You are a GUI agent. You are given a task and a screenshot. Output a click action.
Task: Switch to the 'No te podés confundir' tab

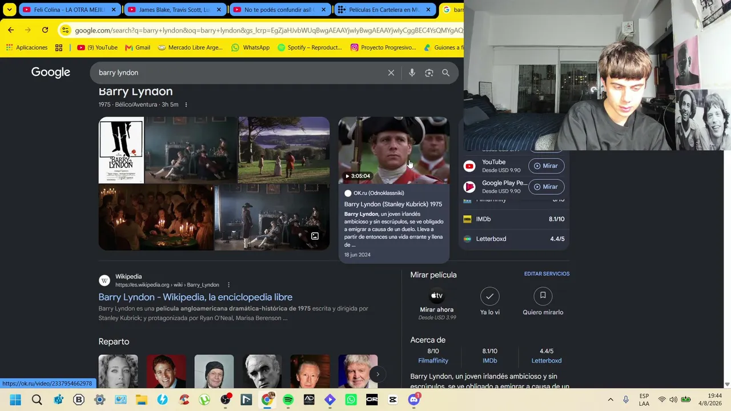pos(280,10)
